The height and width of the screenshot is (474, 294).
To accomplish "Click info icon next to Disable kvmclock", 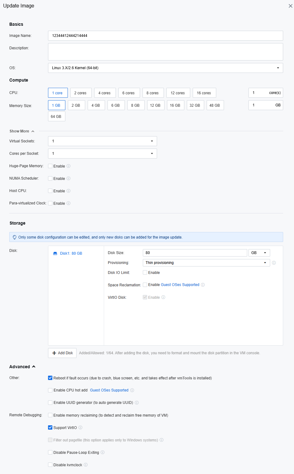I will (86, 465).
